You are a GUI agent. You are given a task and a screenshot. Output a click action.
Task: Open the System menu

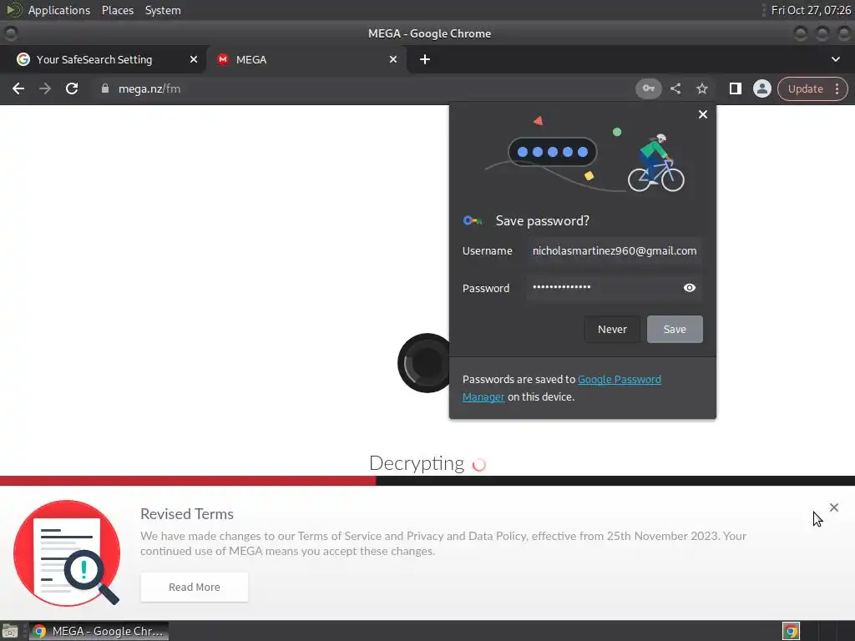(x=163, y=10)
